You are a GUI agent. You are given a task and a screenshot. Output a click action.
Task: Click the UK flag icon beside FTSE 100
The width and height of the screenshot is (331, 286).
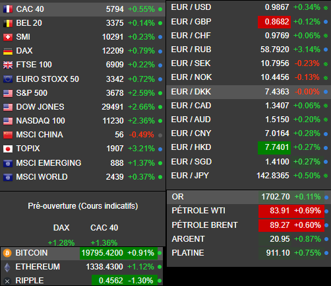[8, 65]
